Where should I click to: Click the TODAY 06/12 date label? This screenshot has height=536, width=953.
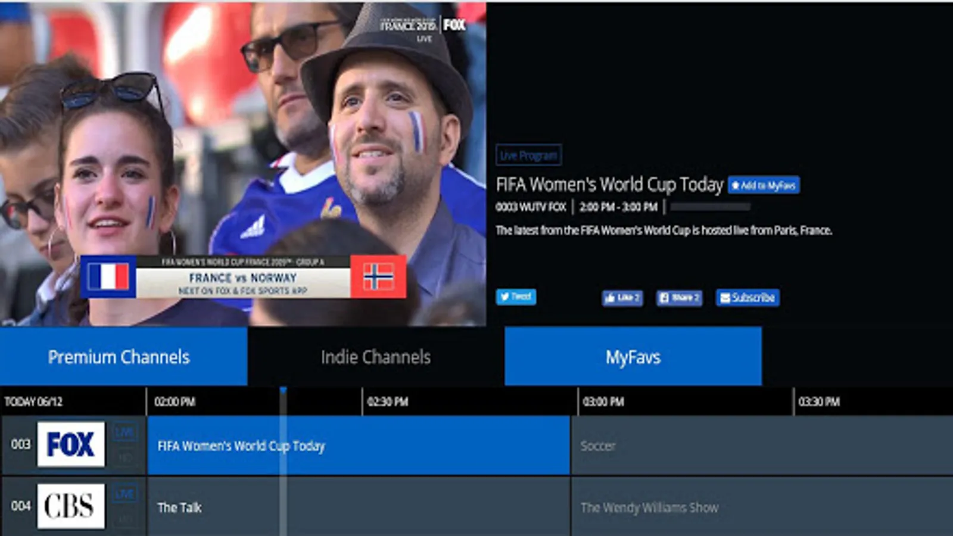tap(33, 402)
